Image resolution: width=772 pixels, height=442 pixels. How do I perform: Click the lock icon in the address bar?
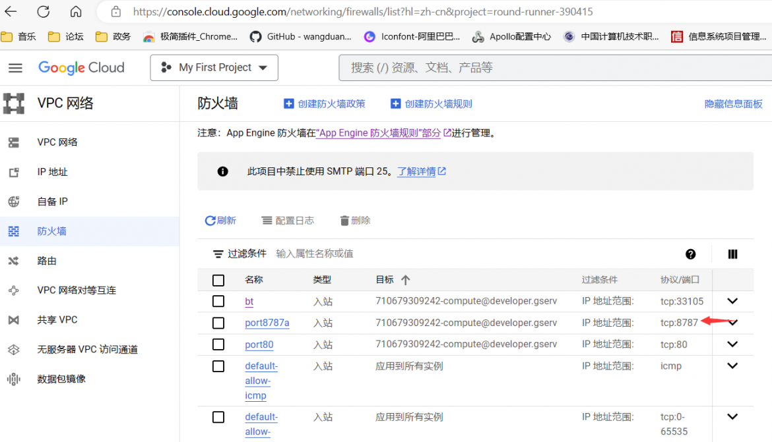[115, 11]
